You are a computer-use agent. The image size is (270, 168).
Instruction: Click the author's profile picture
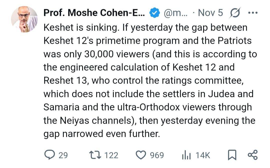24,19
